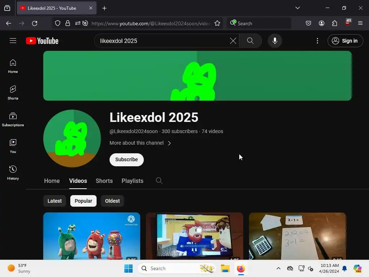Viewport: 369px width, 277px height.
Task: Open tracking protection shield icon
Action: [x=58, y=23]
